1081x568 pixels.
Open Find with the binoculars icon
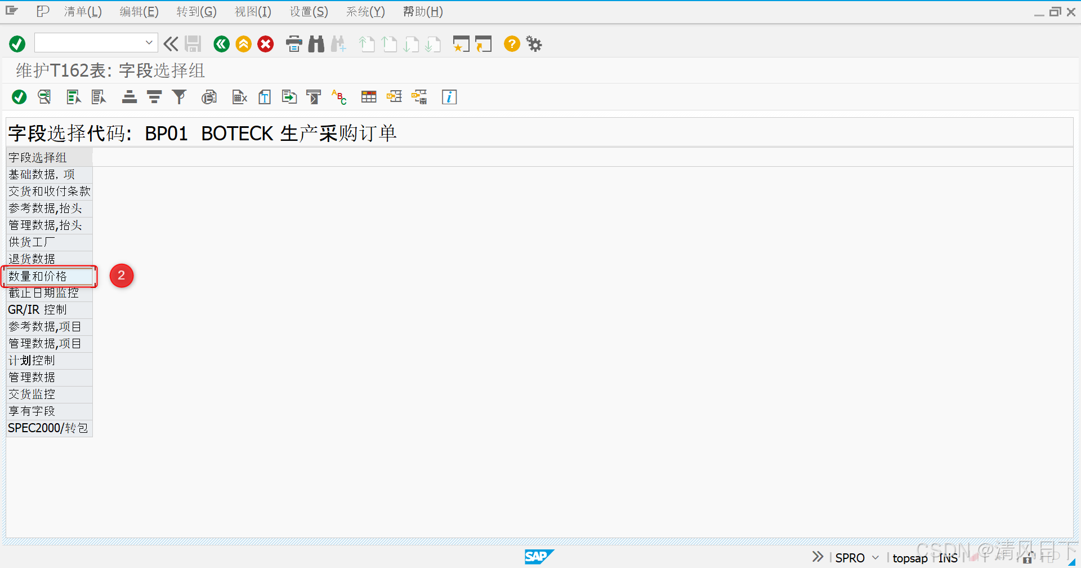(316, 43)
